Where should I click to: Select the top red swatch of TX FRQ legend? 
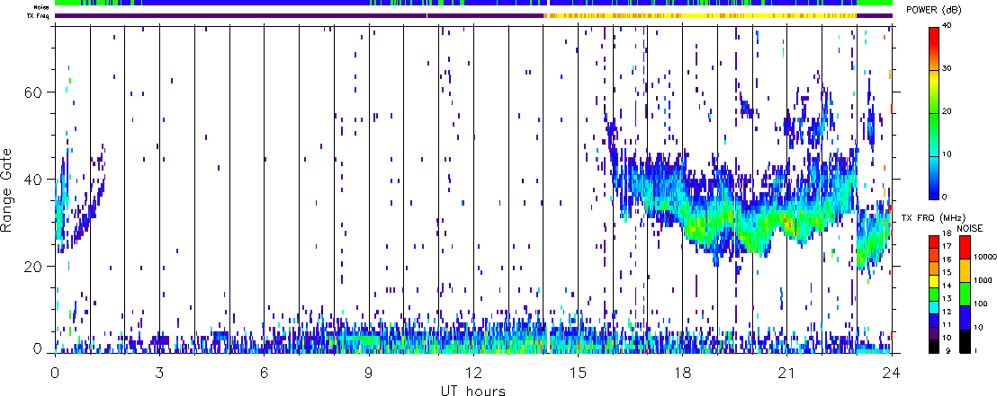coord(934,242)
